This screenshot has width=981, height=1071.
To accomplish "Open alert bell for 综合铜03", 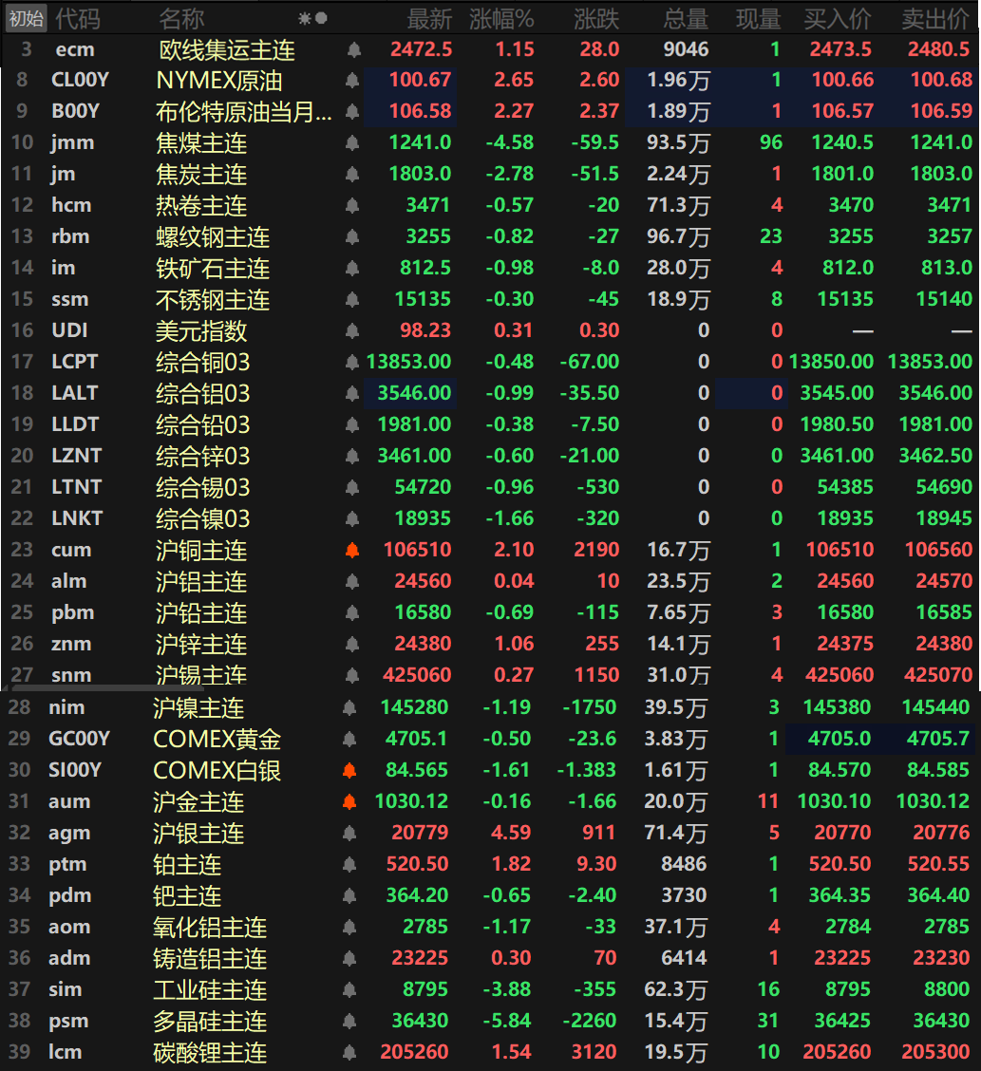I will point(351,362).
